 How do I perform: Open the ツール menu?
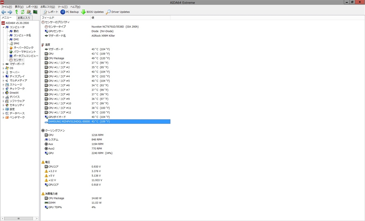tap(62, 7)
